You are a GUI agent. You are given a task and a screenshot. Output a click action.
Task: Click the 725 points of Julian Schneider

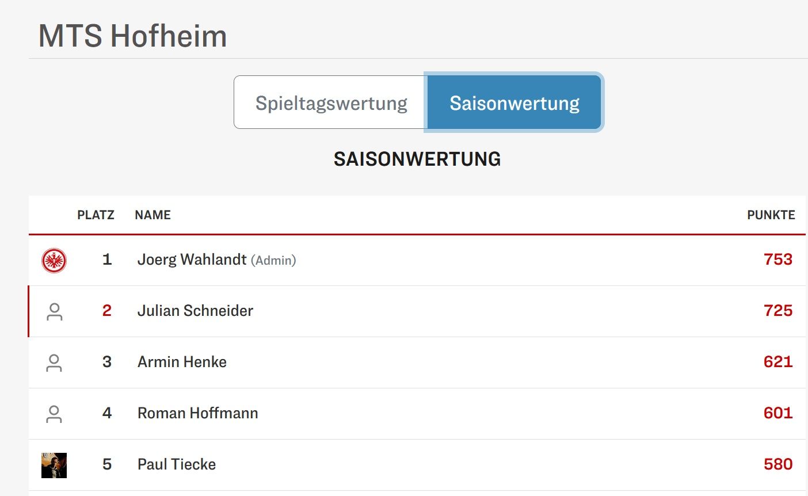tap(778, 311)
